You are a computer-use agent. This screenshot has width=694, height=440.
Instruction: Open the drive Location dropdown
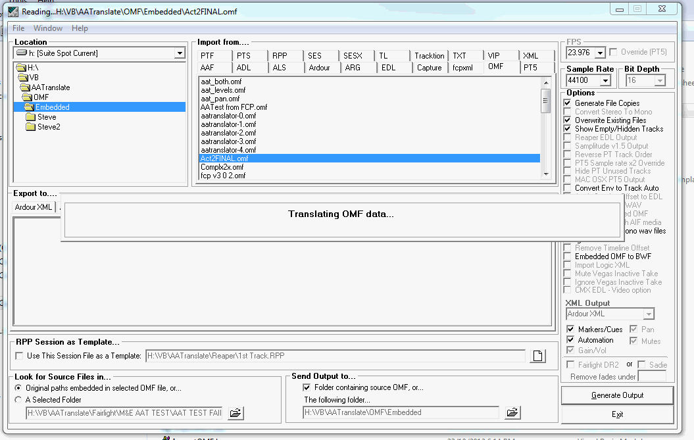point(180,53)
